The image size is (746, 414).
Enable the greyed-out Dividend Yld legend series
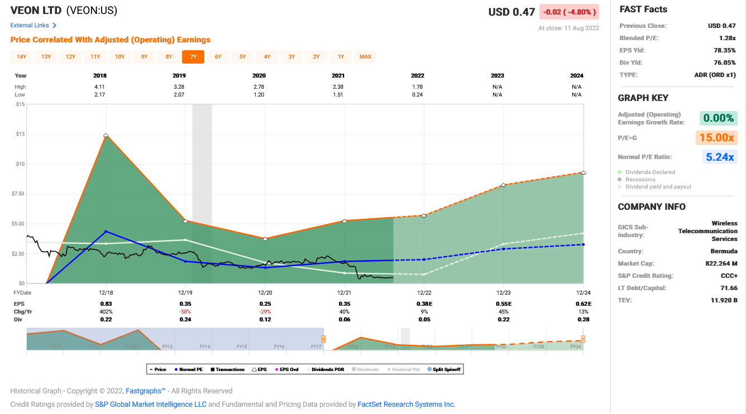tap(403, 369)
